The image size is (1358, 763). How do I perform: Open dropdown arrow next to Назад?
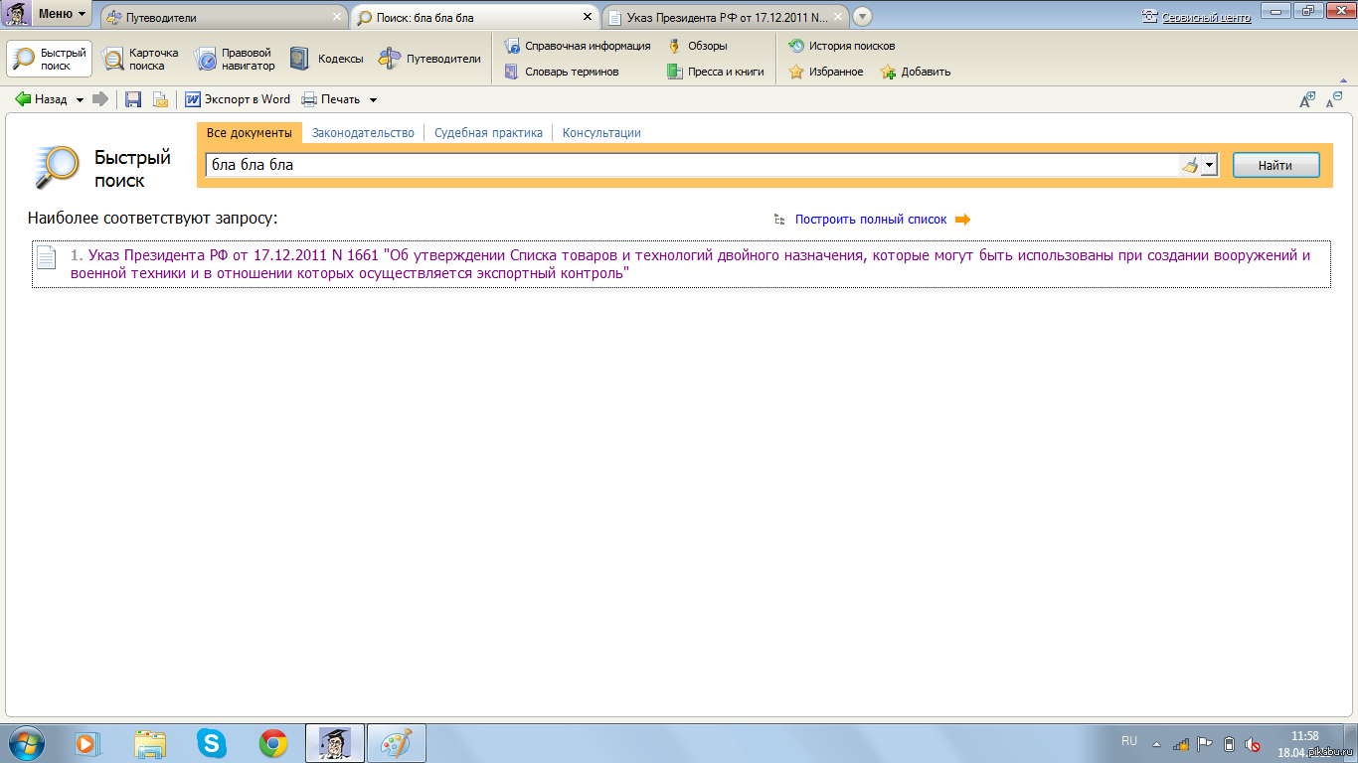pos(80,100)
